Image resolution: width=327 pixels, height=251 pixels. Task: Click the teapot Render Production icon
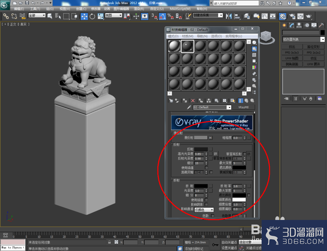[309, 16]
